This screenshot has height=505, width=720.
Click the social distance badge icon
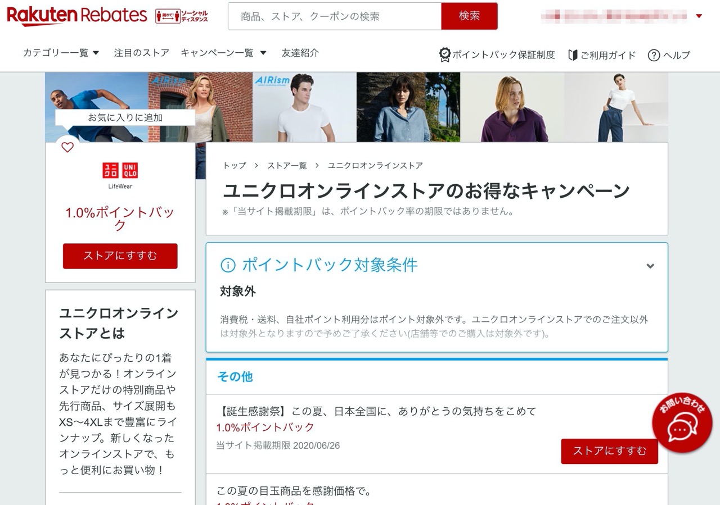click(182, 16)
